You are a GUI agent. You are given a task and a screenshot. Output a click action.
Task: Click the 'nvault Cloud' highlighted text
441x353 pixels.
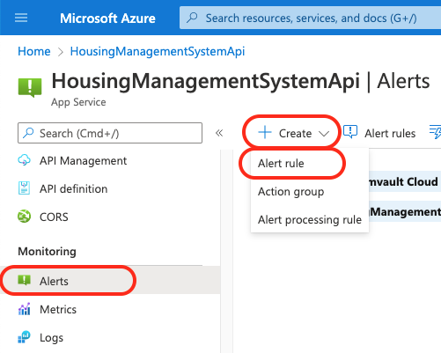[x=404, y=181]
